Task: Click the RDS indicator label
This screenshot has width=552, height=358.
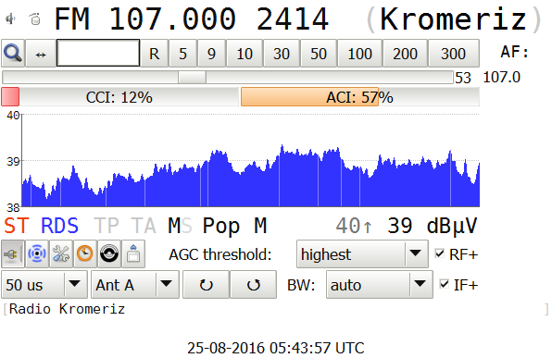Action: pyautogui.click(x=59, y=226)
